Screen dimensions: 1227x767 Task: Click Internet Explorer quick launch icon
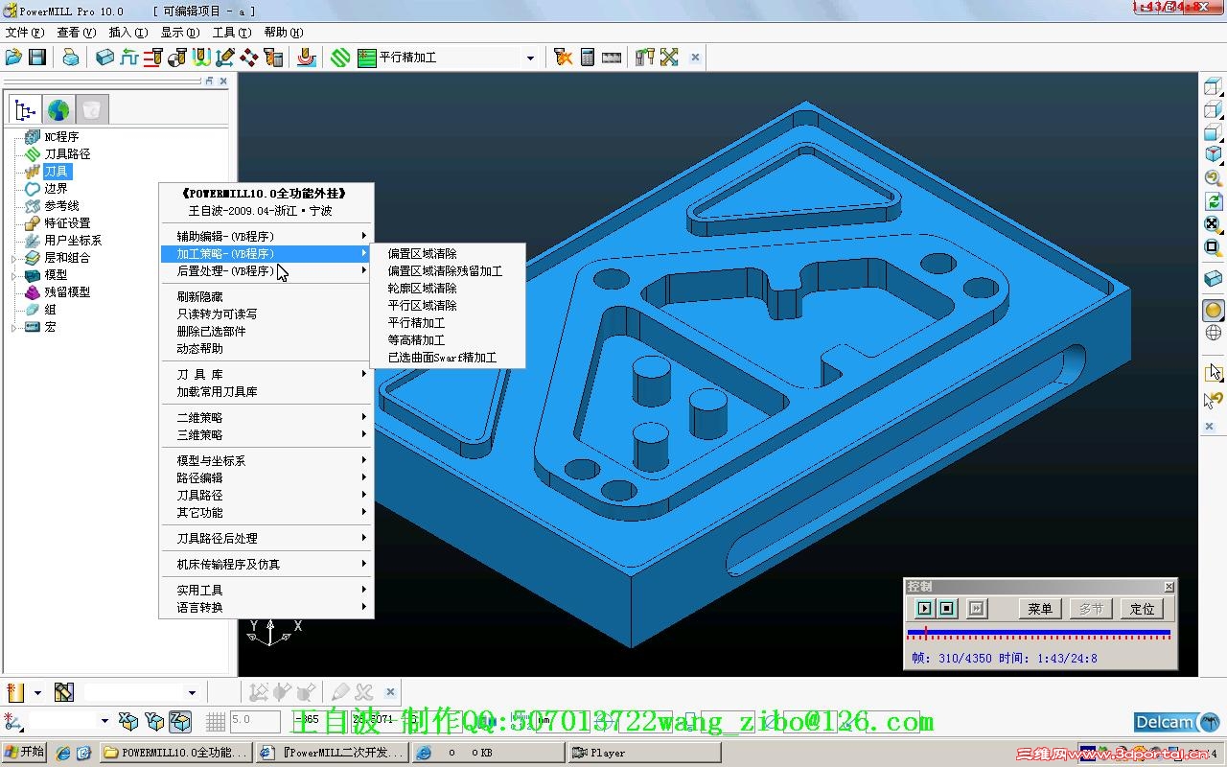(62, 753)
